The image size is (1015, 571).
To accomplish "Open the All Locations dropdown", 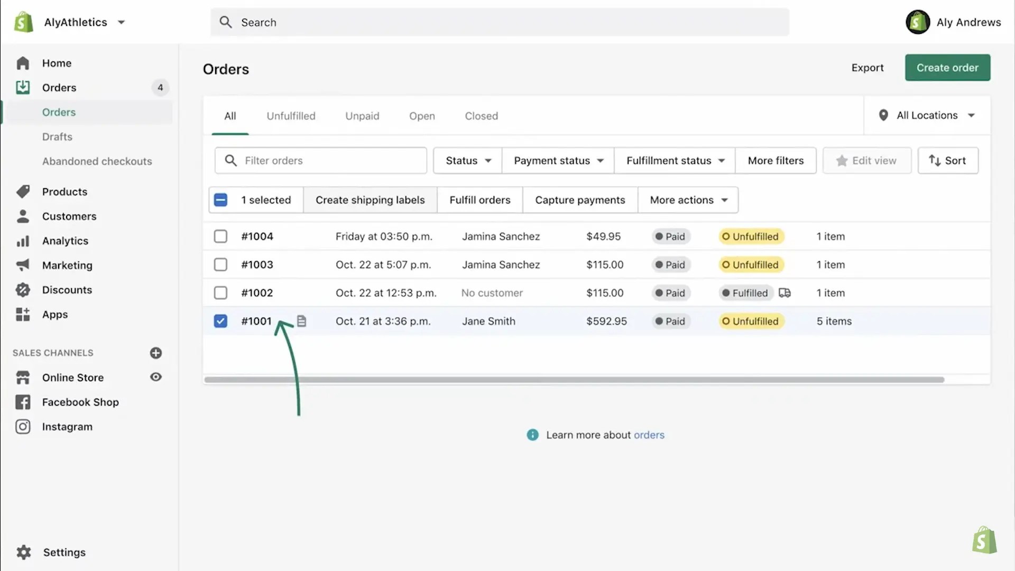I will pyautogui.click(x=926, y=115).
